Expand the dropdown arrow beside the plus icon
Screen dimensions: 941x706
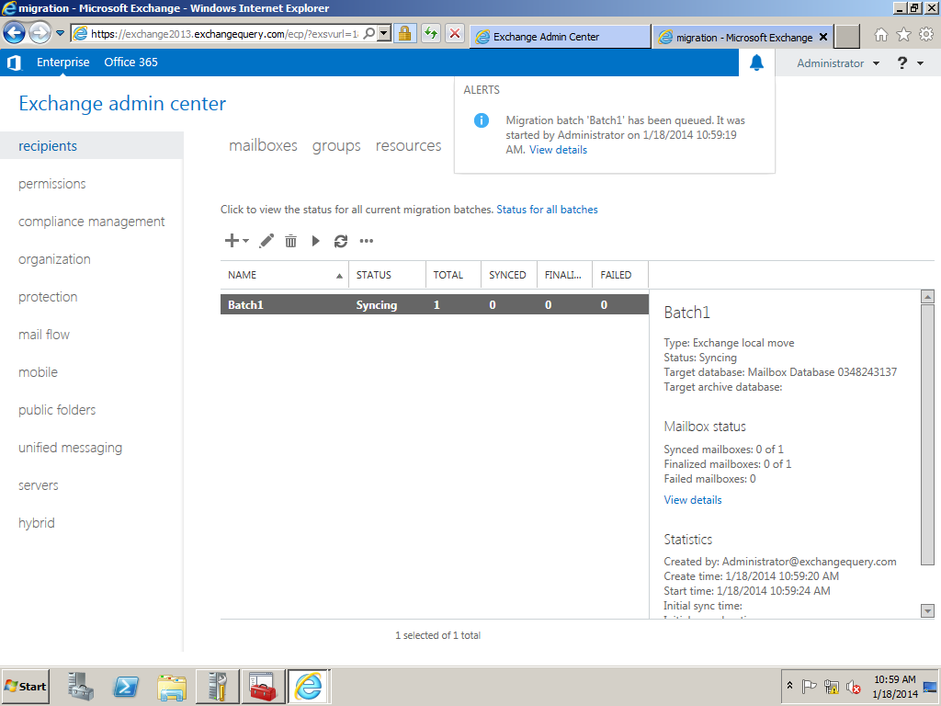pyautogui.click(x=246, y=241)
